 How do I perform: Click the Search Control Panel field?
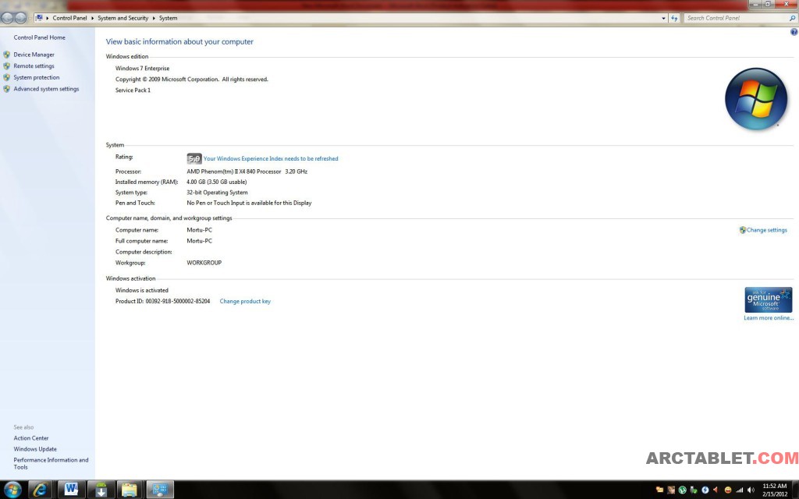pos(737,18)
